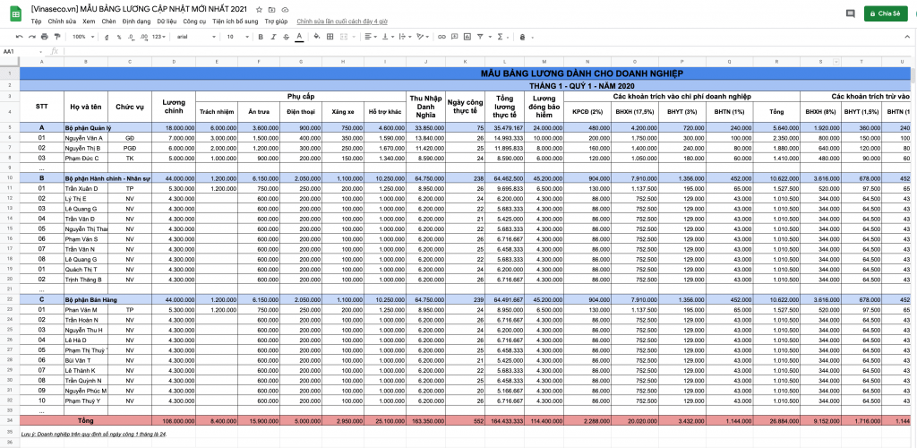This screenshot has height=448, width=917.
Task: Print the spreadsheet using printer icon
Action: pos(45,37)
